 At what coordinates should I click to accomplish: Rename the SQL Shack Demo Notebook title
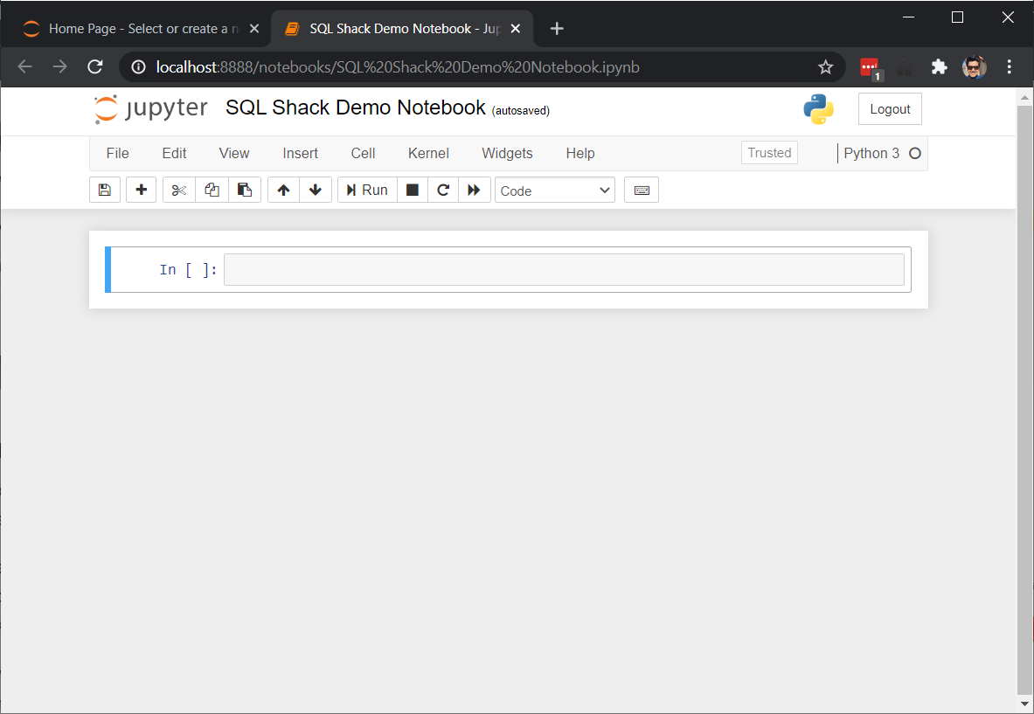point(356,107)
